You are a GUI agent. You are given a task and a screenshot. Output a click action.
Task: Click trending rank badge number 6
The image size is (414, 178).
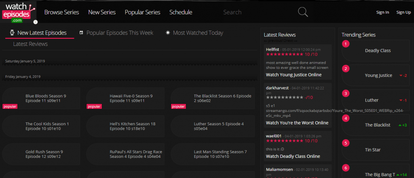click(346, 168)
